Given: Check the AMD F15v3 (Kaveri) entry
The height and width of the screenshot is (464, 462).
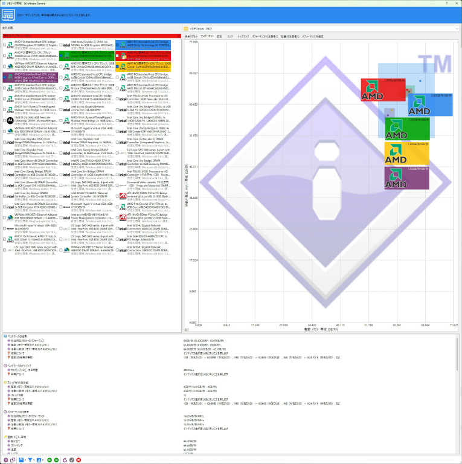Looking at the screenshot, I should (x=4, y=239).
